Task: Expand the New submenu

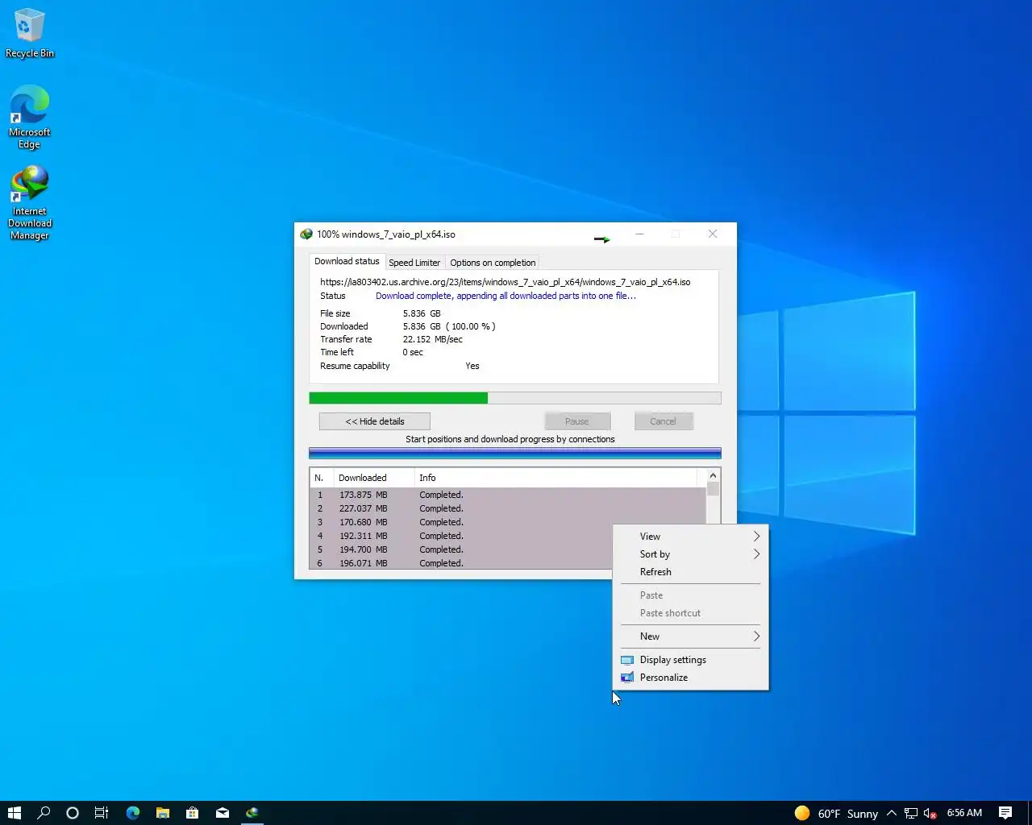Action: click(x=691, y=636)
